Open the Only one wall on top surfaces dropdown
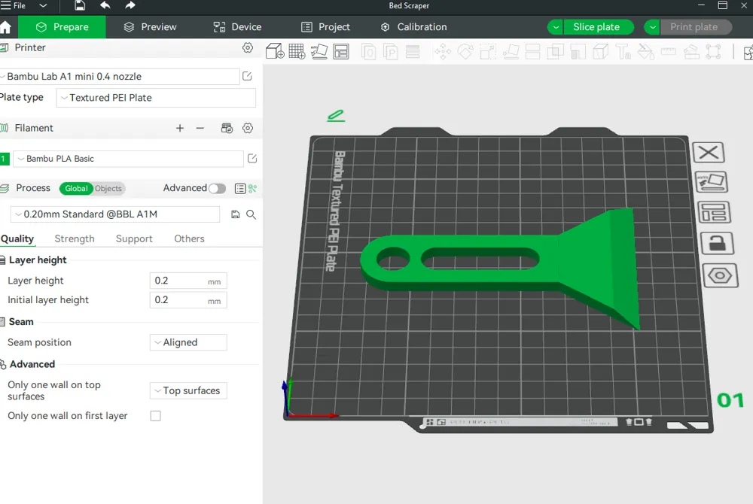 click(188, 391)
